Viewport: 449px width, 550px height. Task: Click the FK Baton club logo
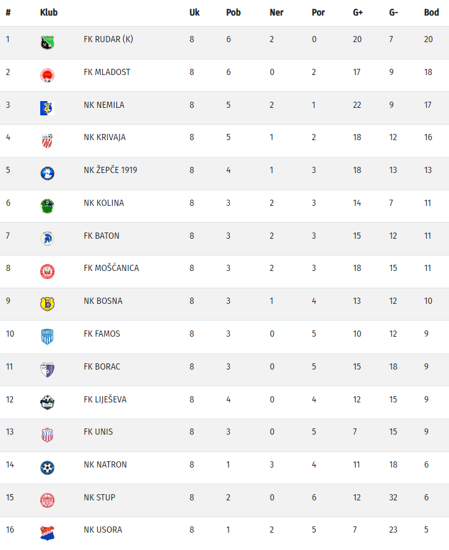tap(47, 239)
